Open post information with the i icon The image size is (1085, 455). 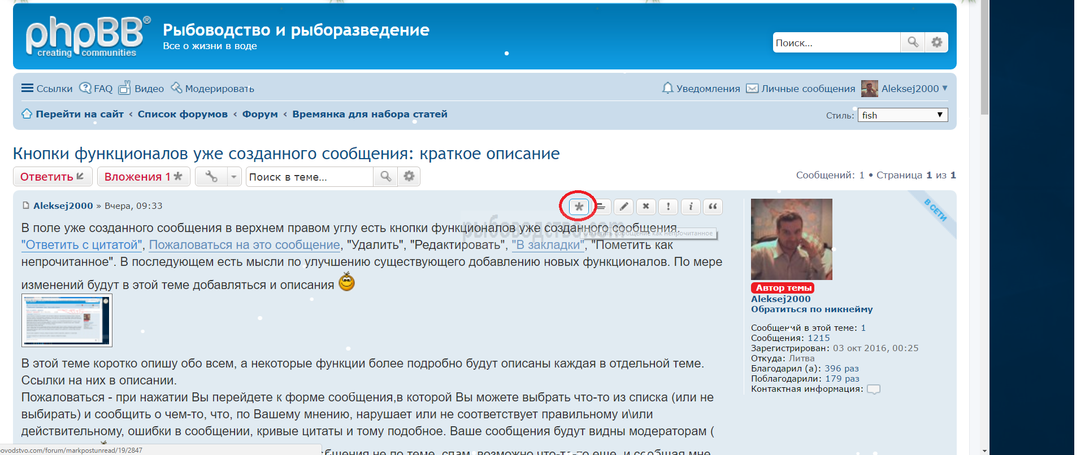coord(691,207)
